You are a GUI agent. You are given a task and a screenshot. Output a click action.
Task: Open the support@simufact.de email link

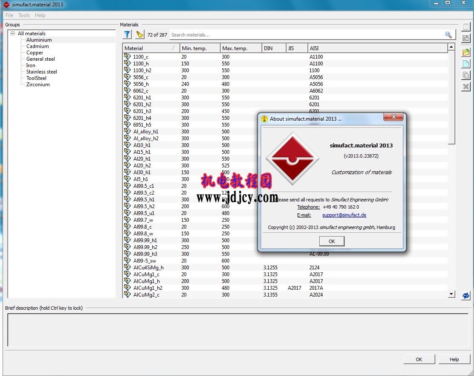point(344,215)
